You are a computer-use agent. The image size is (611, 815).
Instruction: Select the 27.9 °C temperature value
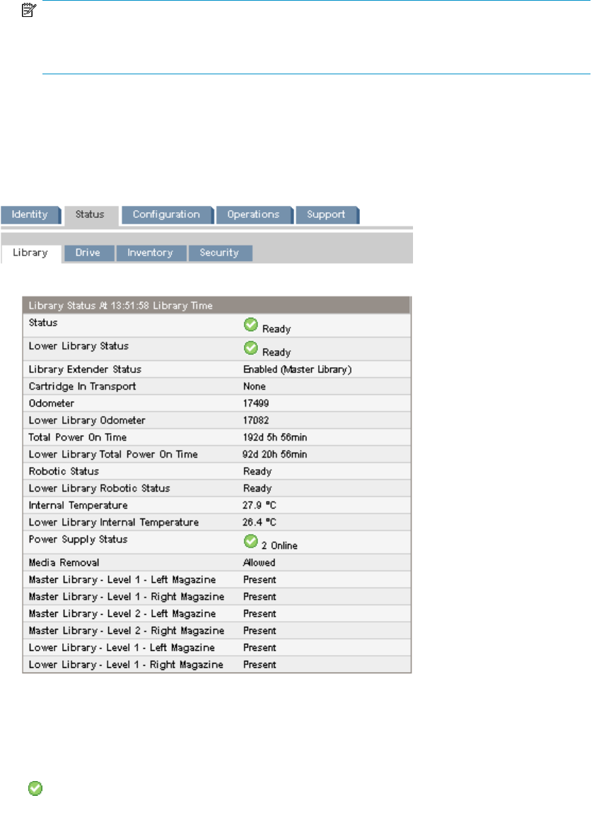(x=260, y=506)
